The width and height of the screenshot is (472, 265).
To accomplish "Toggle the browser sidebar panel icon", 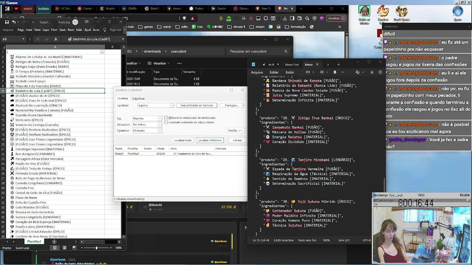I will coord(292,18).
